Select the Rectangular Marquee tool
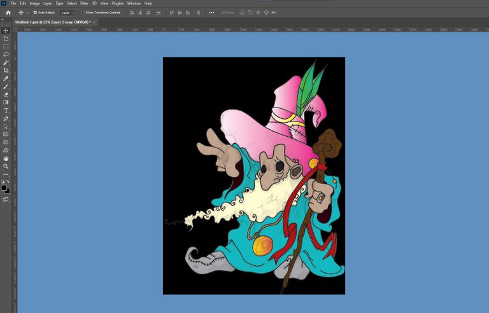This screenshot has width=489, height=313. [6, 46]
